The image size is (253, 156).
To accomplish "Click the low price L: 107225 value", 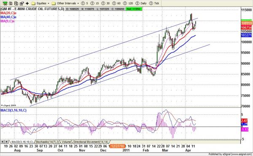I will 103,9.
